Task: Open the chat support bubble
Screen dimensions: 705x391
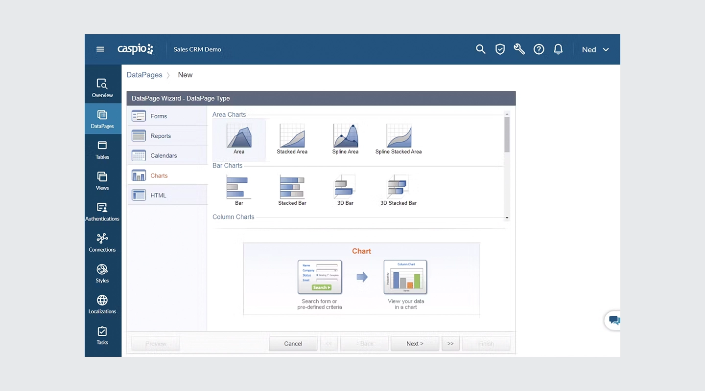Action: coord(613,321)
